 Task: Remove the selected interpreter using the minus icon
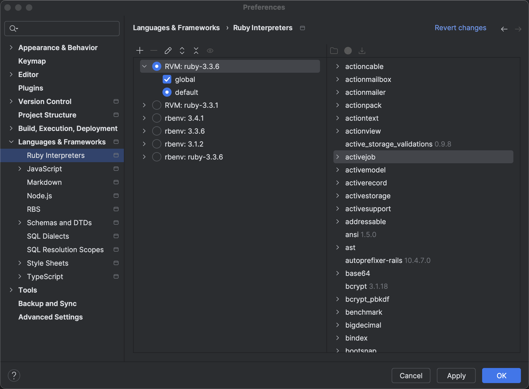[154, 50]
